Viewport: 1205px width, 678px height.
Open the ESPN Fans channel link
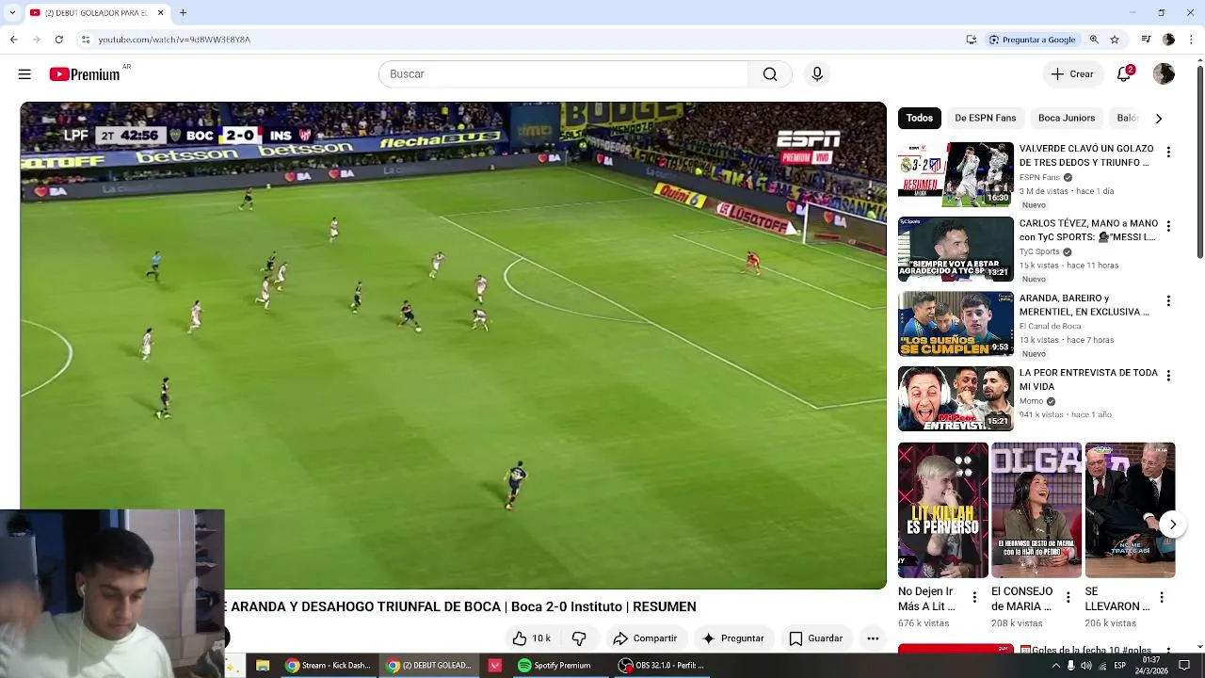tap(1039, 177)
